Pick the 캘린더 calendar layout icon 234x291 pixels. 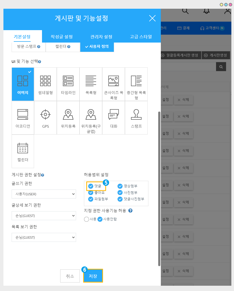point(23,148)
